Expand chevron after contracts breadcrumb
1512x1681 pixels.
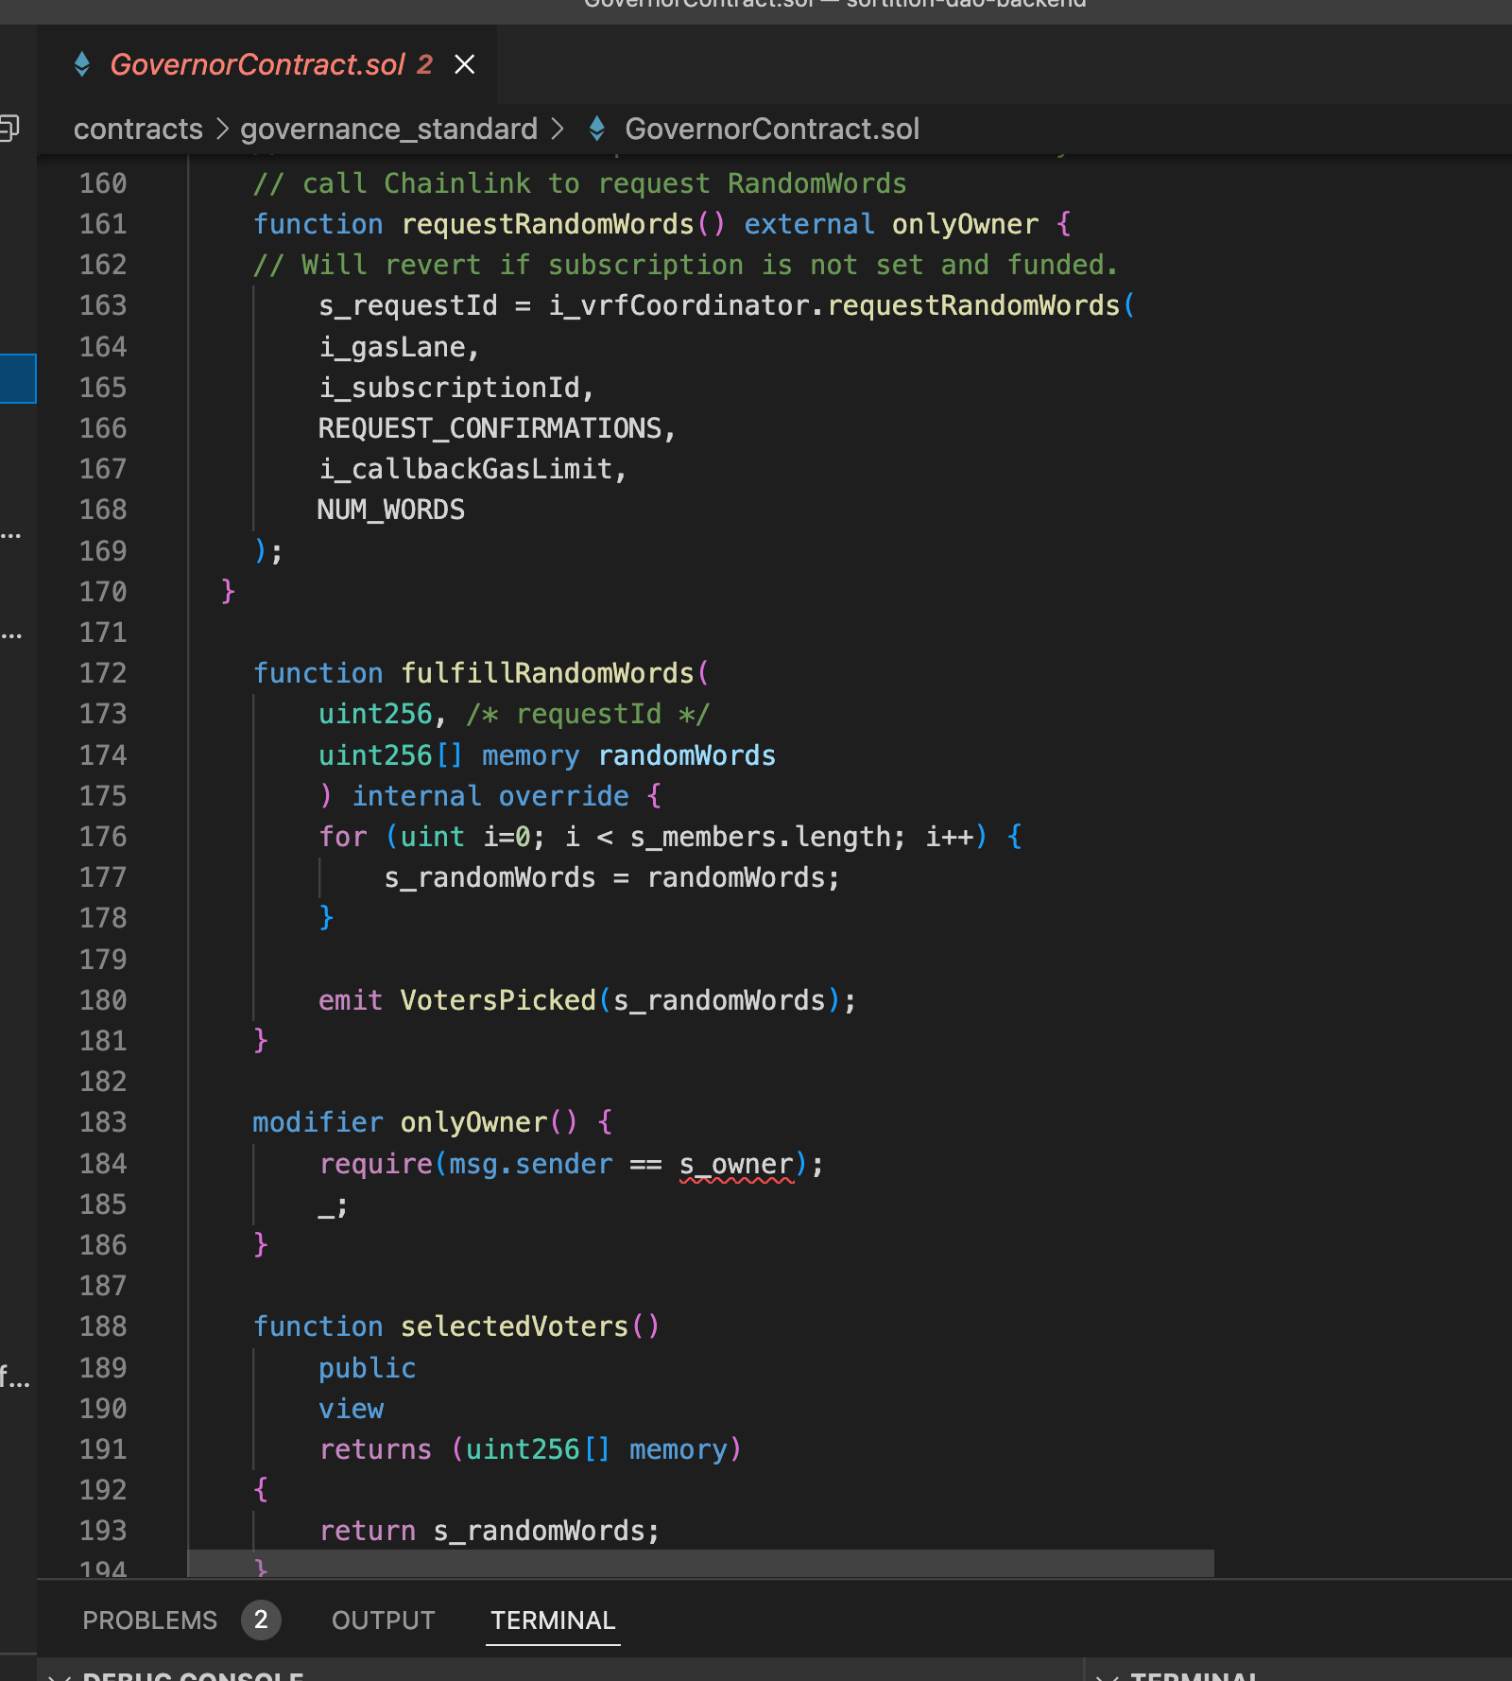point(222,129)
